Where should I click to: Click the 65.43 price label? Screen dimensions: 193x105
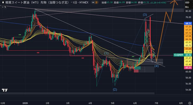click(188, 61)
